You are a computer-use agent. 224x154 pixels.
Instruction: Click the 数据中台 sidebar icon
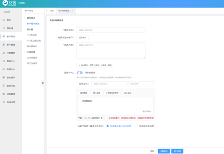coord(4,69)
